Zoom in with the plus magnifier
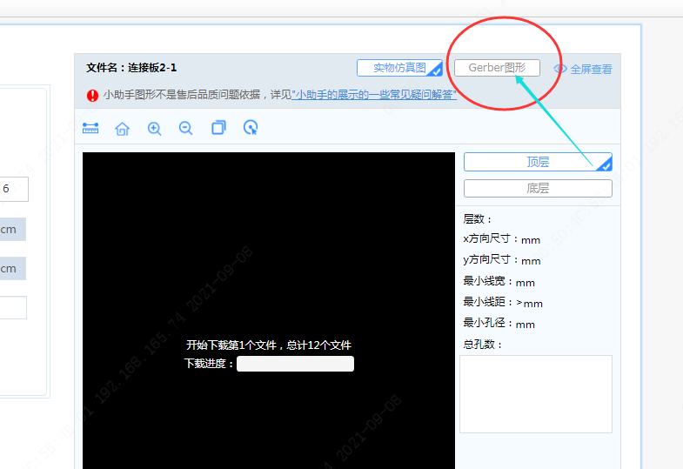 [x=154, y=128]
